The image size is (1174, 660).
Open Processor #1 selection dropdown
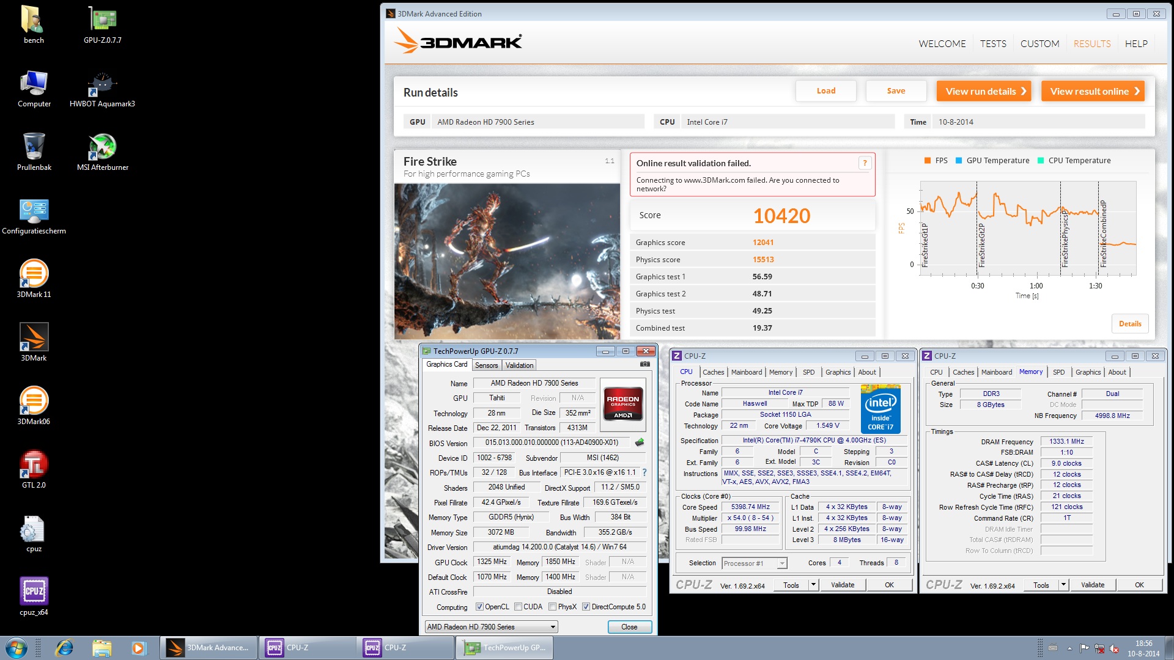click(x=755, y=563)
